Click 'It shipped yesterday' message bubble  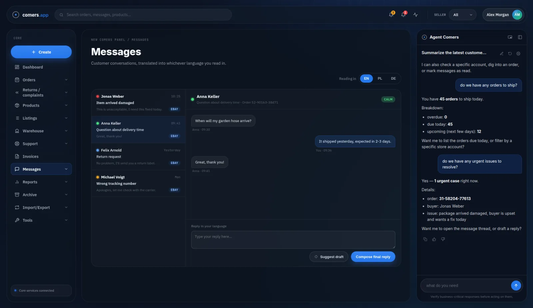(355, 141)
